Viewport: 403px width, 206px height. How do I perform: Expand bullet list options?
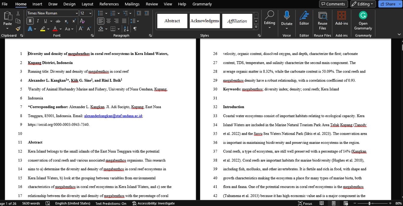click(106, 13)
